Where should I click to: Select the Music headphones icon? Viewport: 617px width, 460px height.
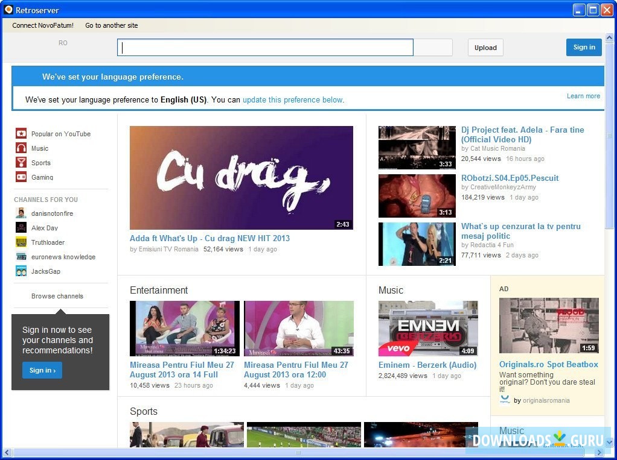pos(21,148)
